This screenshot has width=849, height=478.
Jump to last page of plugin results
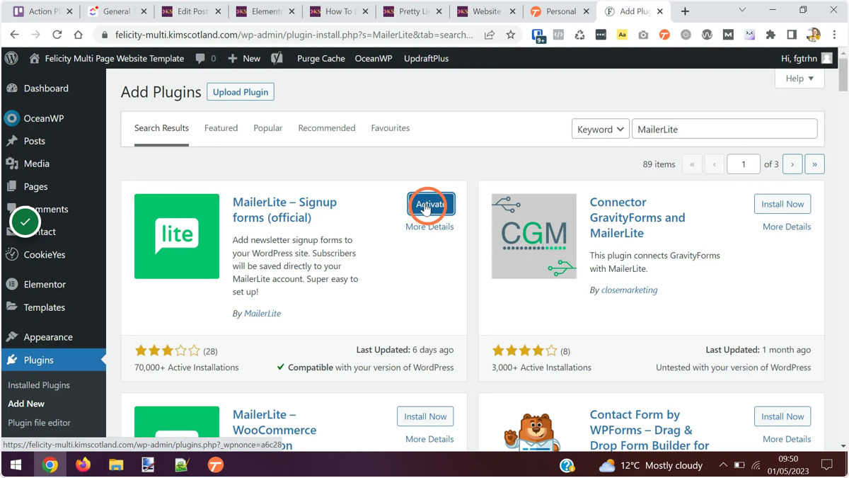click(814, 164)
